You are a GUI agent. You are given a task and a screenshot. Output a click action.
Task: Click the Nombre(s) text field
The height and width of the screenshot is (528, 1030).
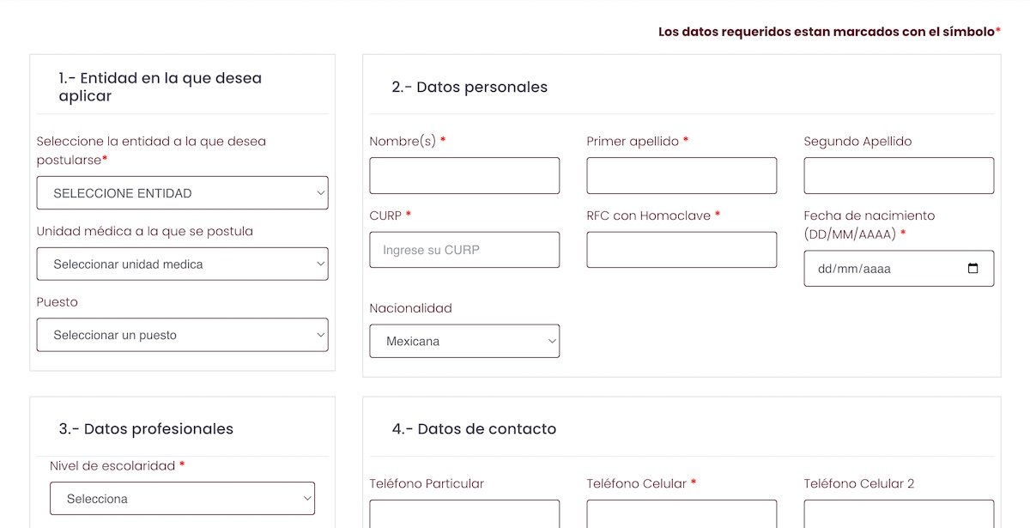point(464,176)
